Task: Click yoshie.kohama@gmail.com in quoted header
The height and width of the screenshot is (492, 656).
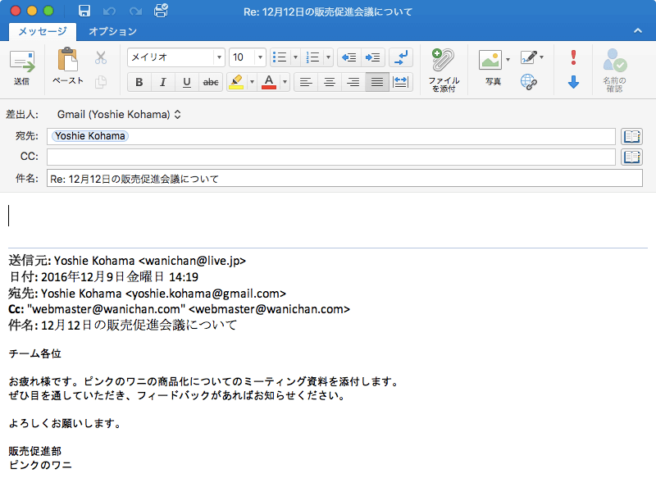Action: click(x=206, y=294)
